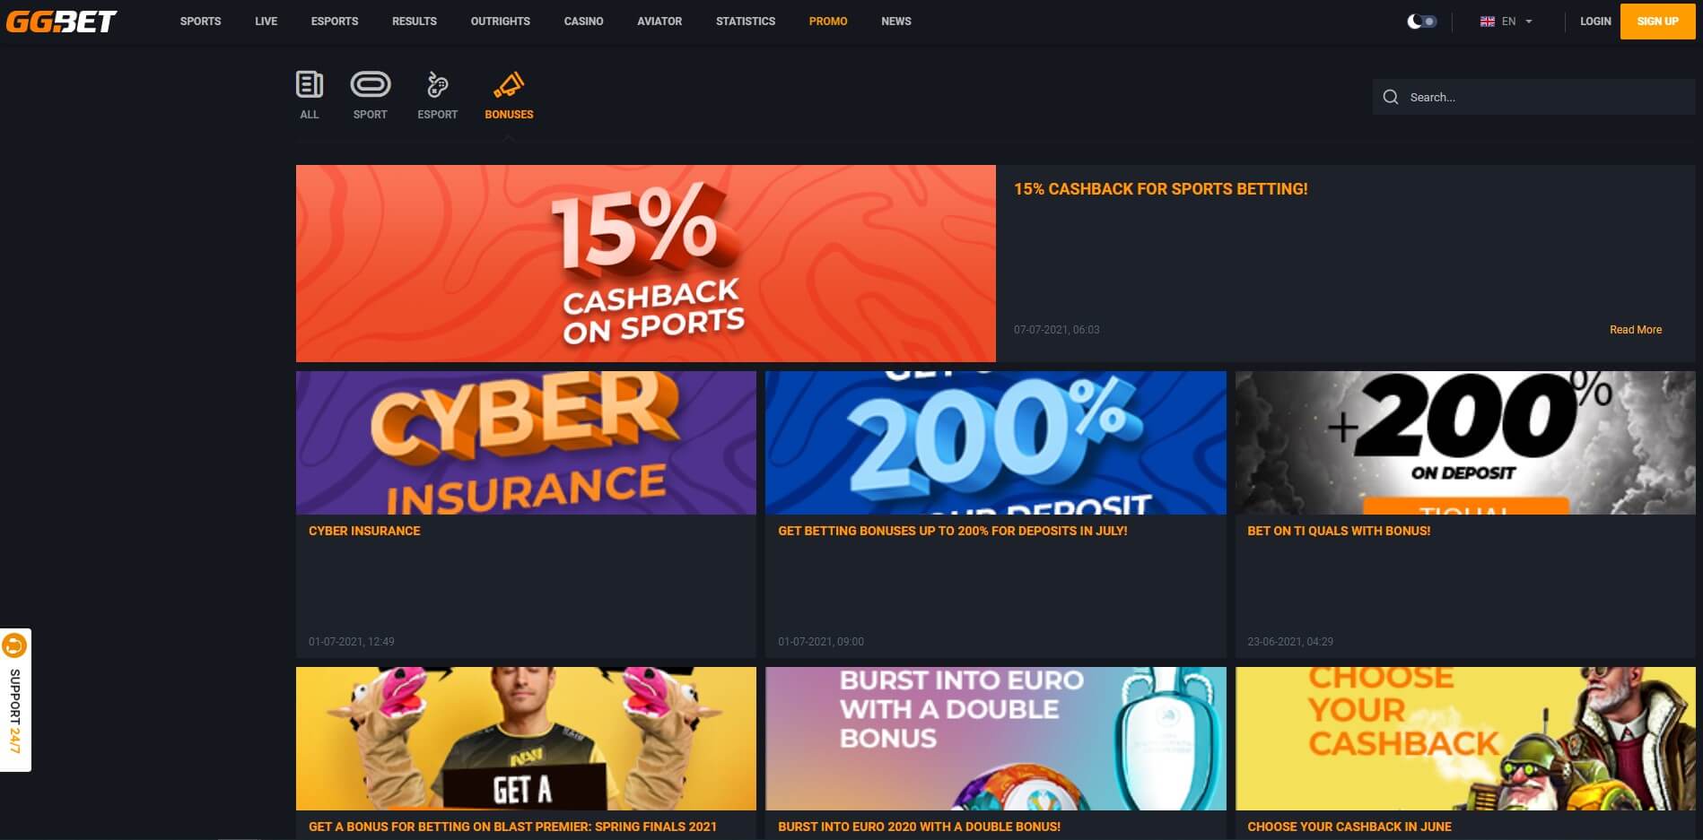Choose the Esport gamepad category icon
Screen dimensions: 1703x840
click(437, 84)
